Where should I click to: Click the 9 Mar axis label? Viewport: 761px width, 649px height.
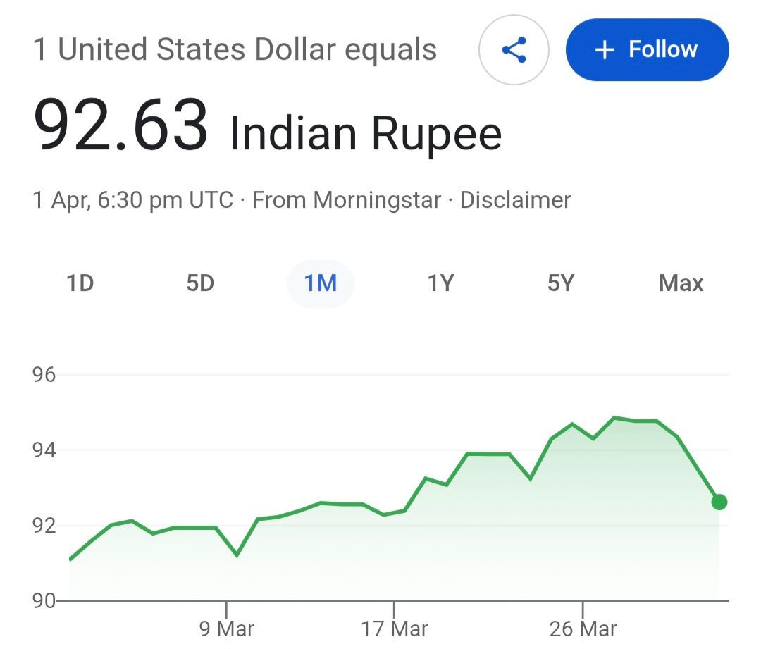pyautogui.click(x=227, y=628)
